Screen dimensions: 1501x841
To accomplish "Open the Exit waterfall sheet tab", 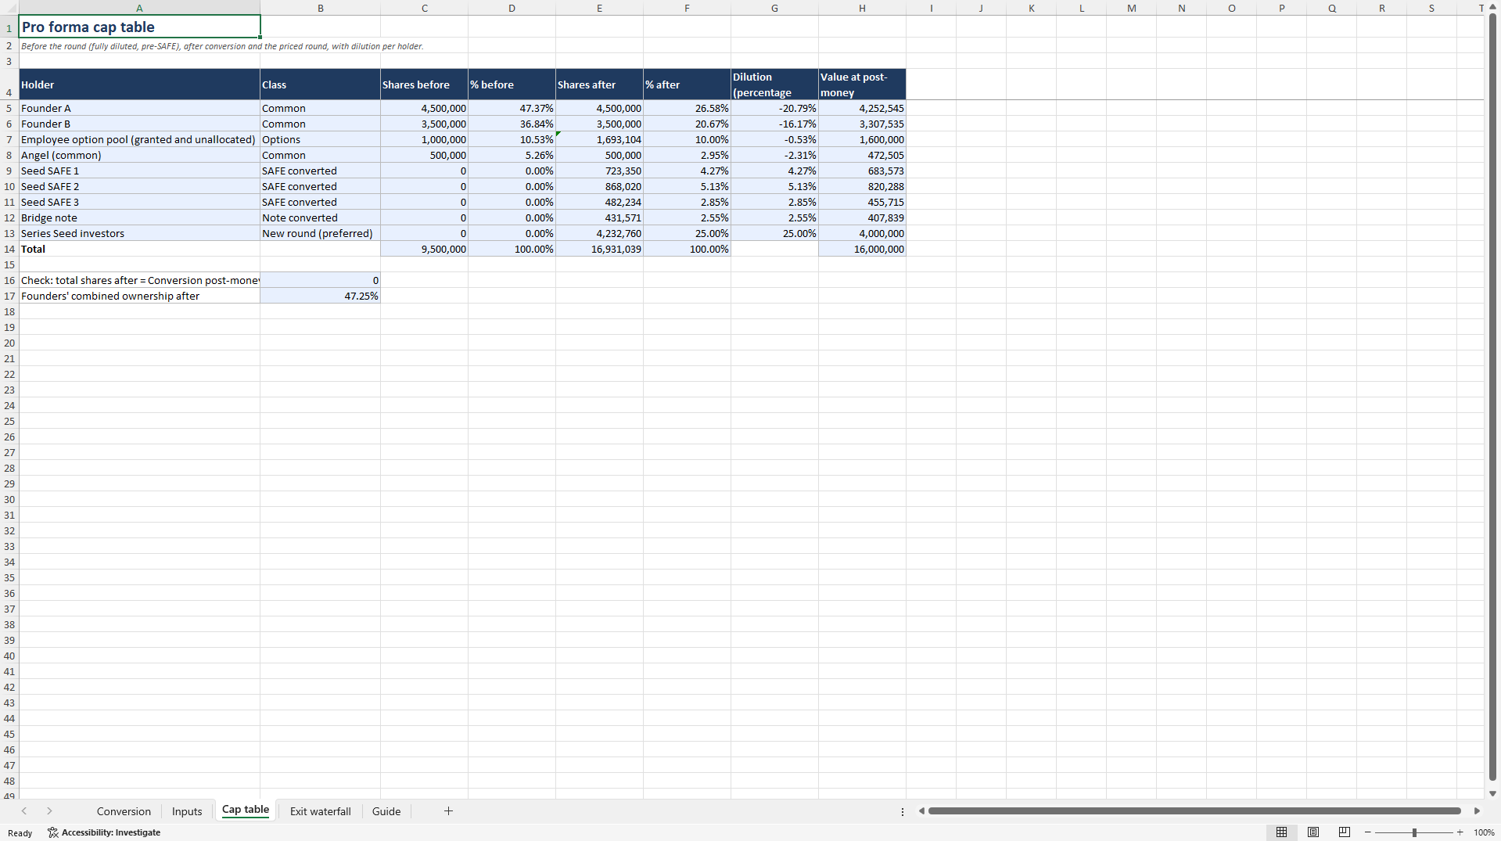I will [x=321, y=811].
